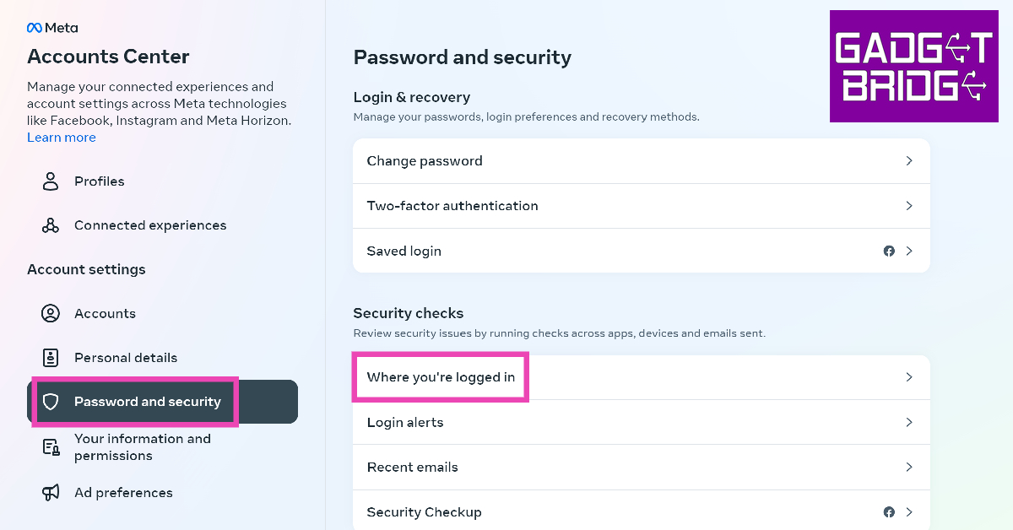
Task: Click the Facebook icon on Security Checkup row
Action: (889, 512)
